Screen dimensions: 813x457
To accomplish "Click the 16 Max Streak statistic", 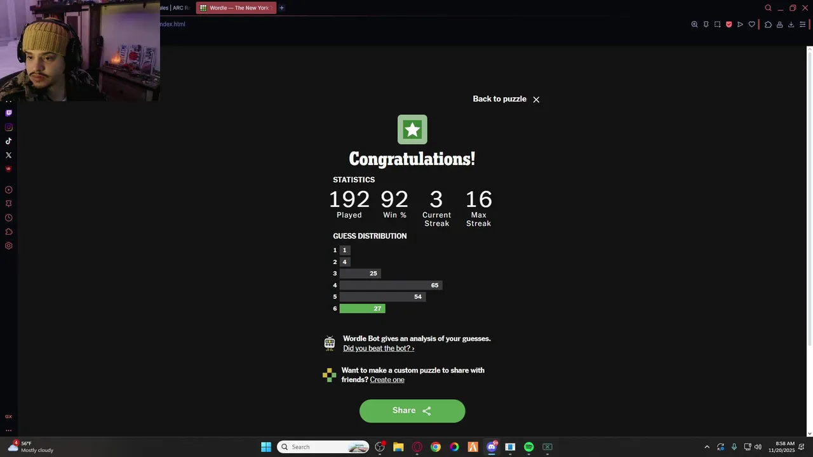I will pyautogui.click(x=478, y=208).
